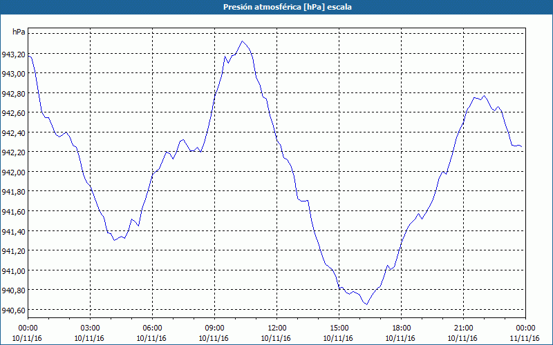Select the 943,20 y-axis value
The height and width of the screenshot is (345, 553).
[x=13, y=55]
